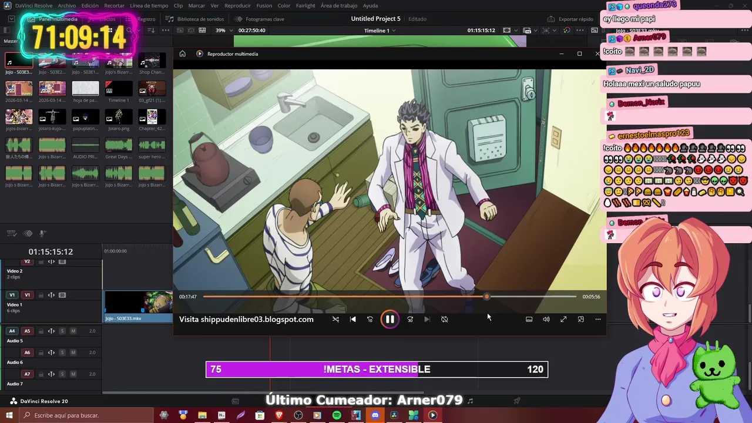This screenshot has width=752, height=423.
Task: Click the timeline timecode 01:15:15:12
Action: coord(51,251)
